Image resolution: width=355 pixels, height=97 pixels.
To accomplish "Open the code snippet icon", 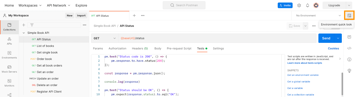I will [x=349, y=48].
